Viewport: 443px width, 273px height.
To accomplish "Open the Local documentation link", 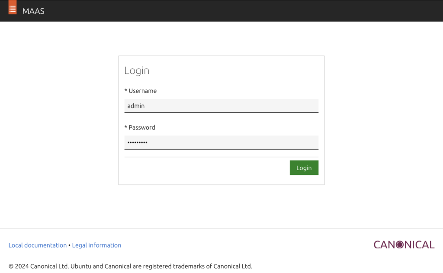I will (38, 245).
